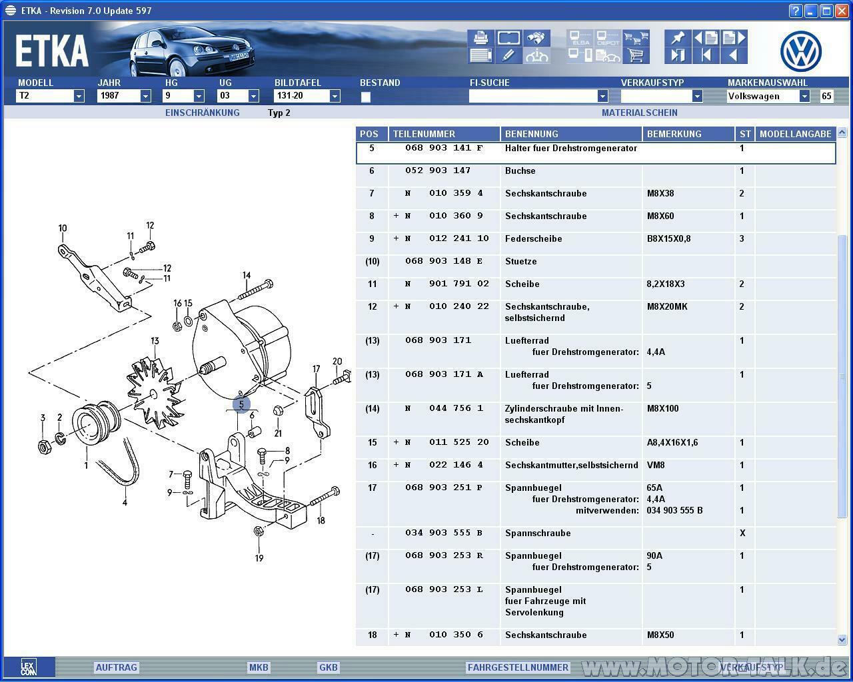Click the EINSCHRÄNKUNG link
The image size is (853, 682).
(x=203, y=113)
